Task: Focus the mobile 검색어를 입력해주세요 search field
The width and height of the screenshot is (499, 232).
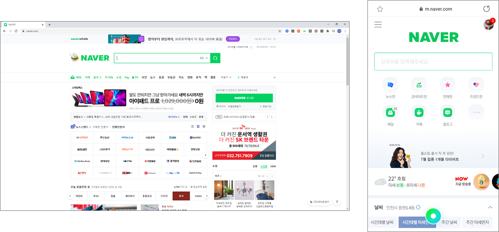Action: [x=433, y=62]
